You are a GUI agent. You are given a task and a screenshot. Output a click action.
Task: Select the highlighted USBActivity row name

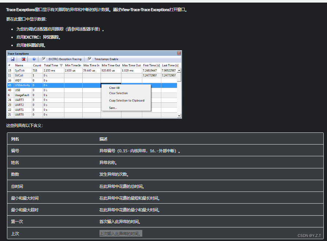click(x=23, y=85)
